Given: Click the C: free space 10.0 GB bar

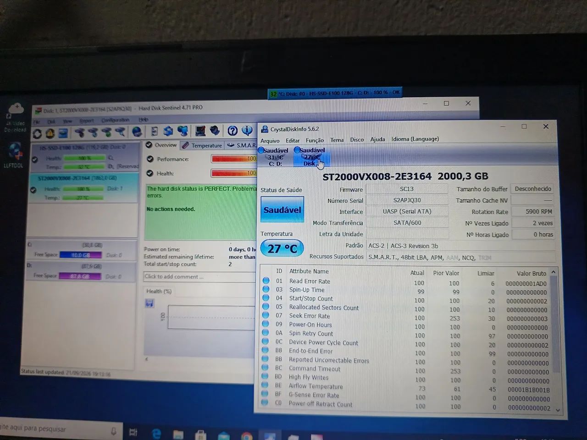Looking at the screenshot, I should (80, 255).
